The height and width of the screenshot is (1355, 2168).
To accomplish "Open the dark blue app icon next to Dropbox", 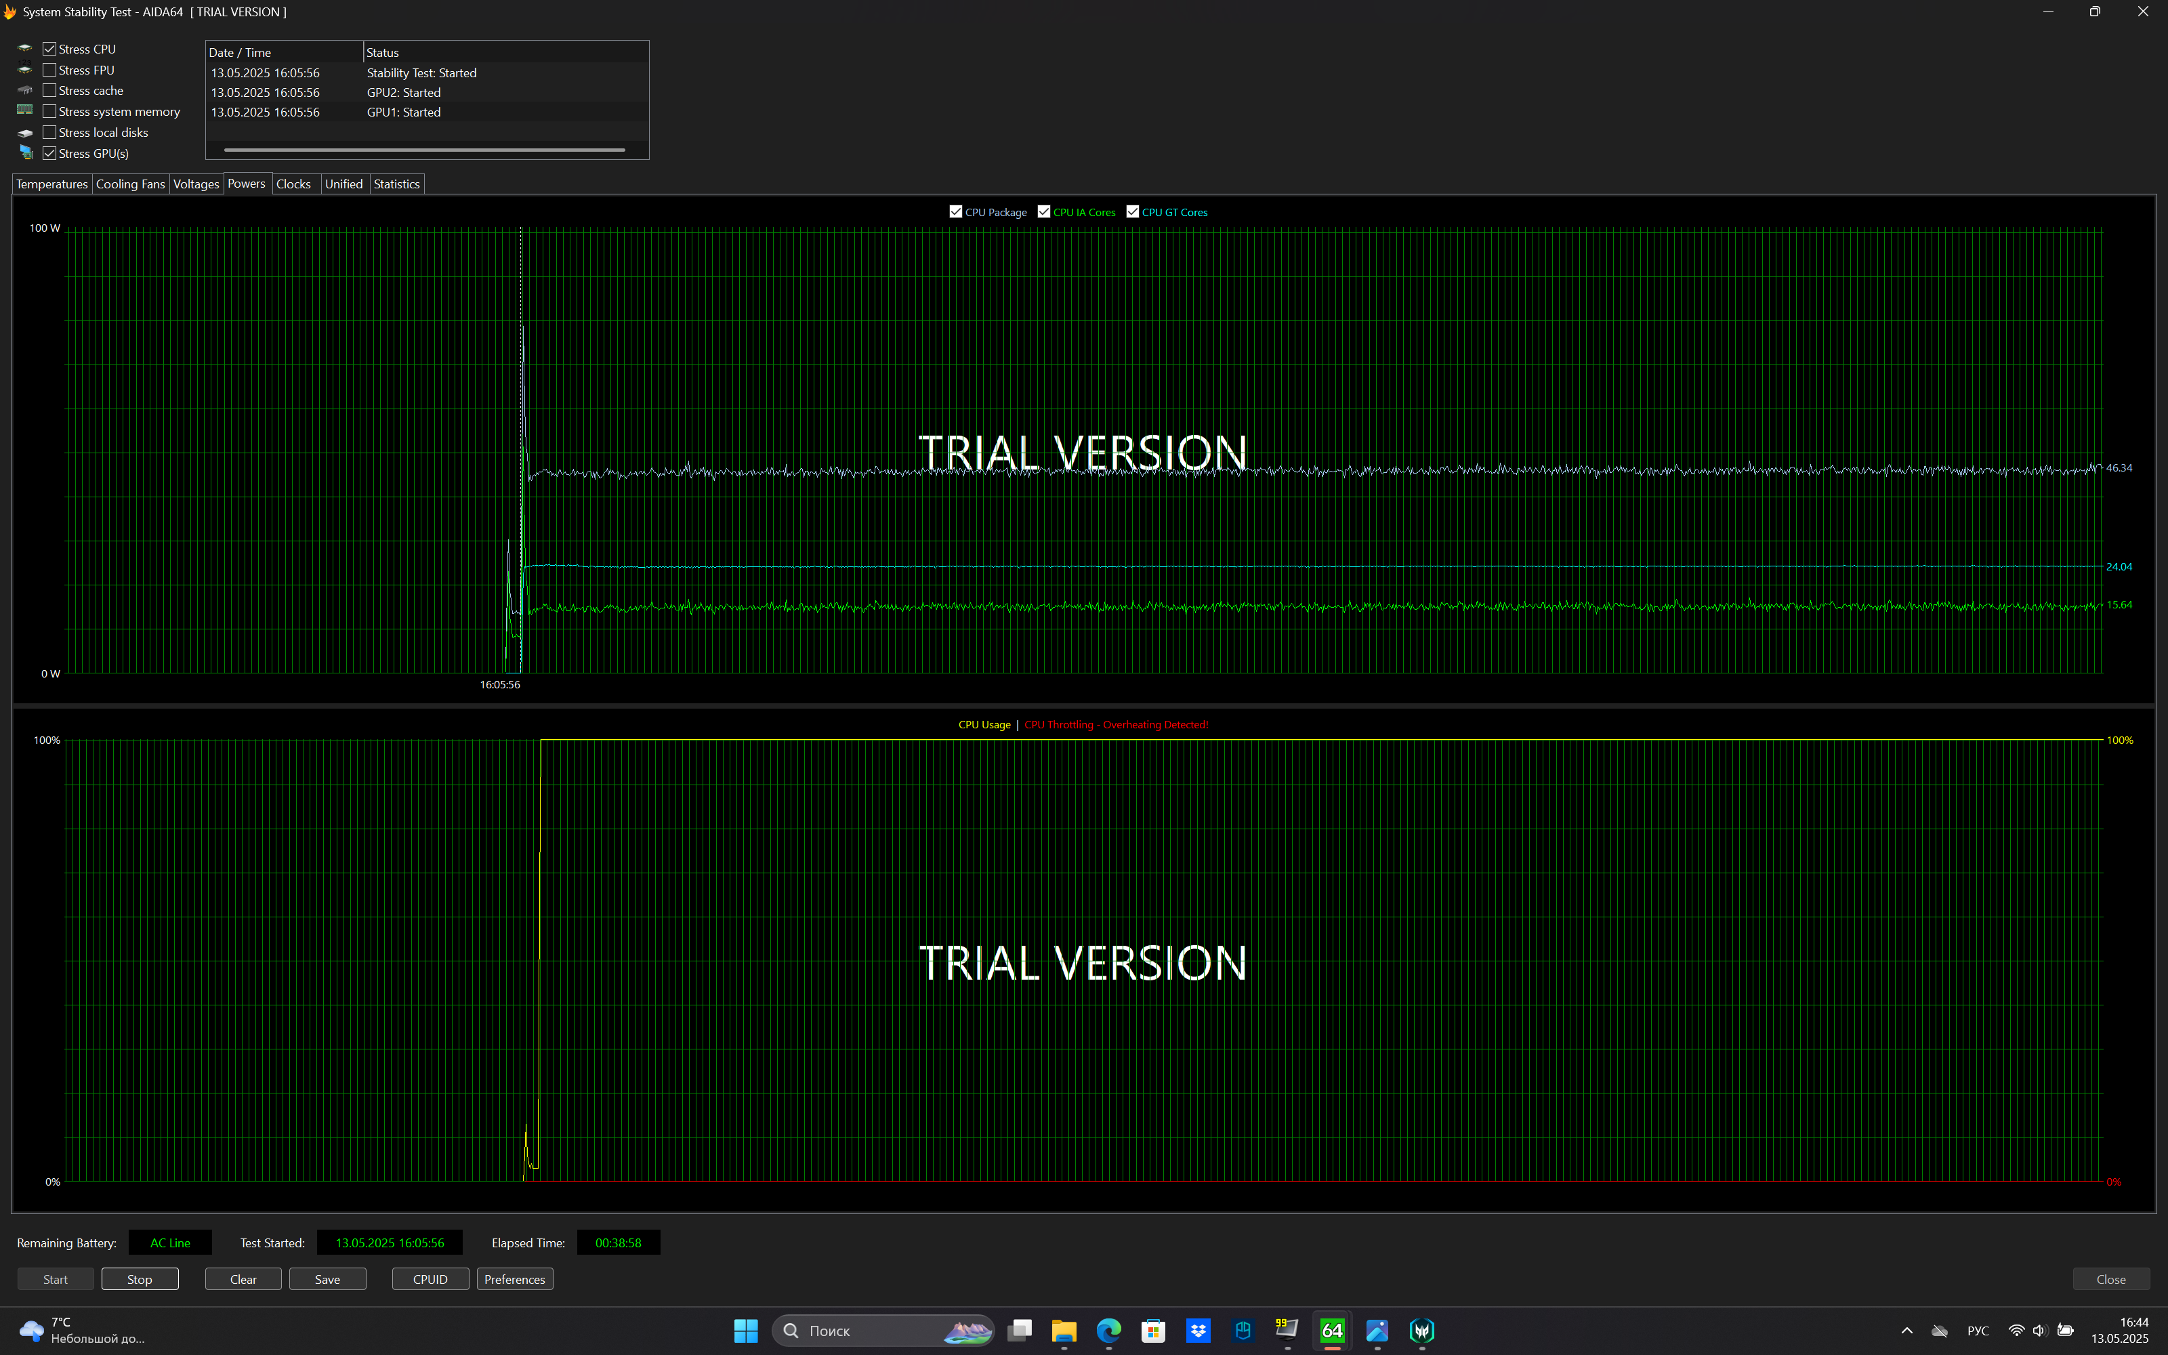I will coord(1243,1331).
